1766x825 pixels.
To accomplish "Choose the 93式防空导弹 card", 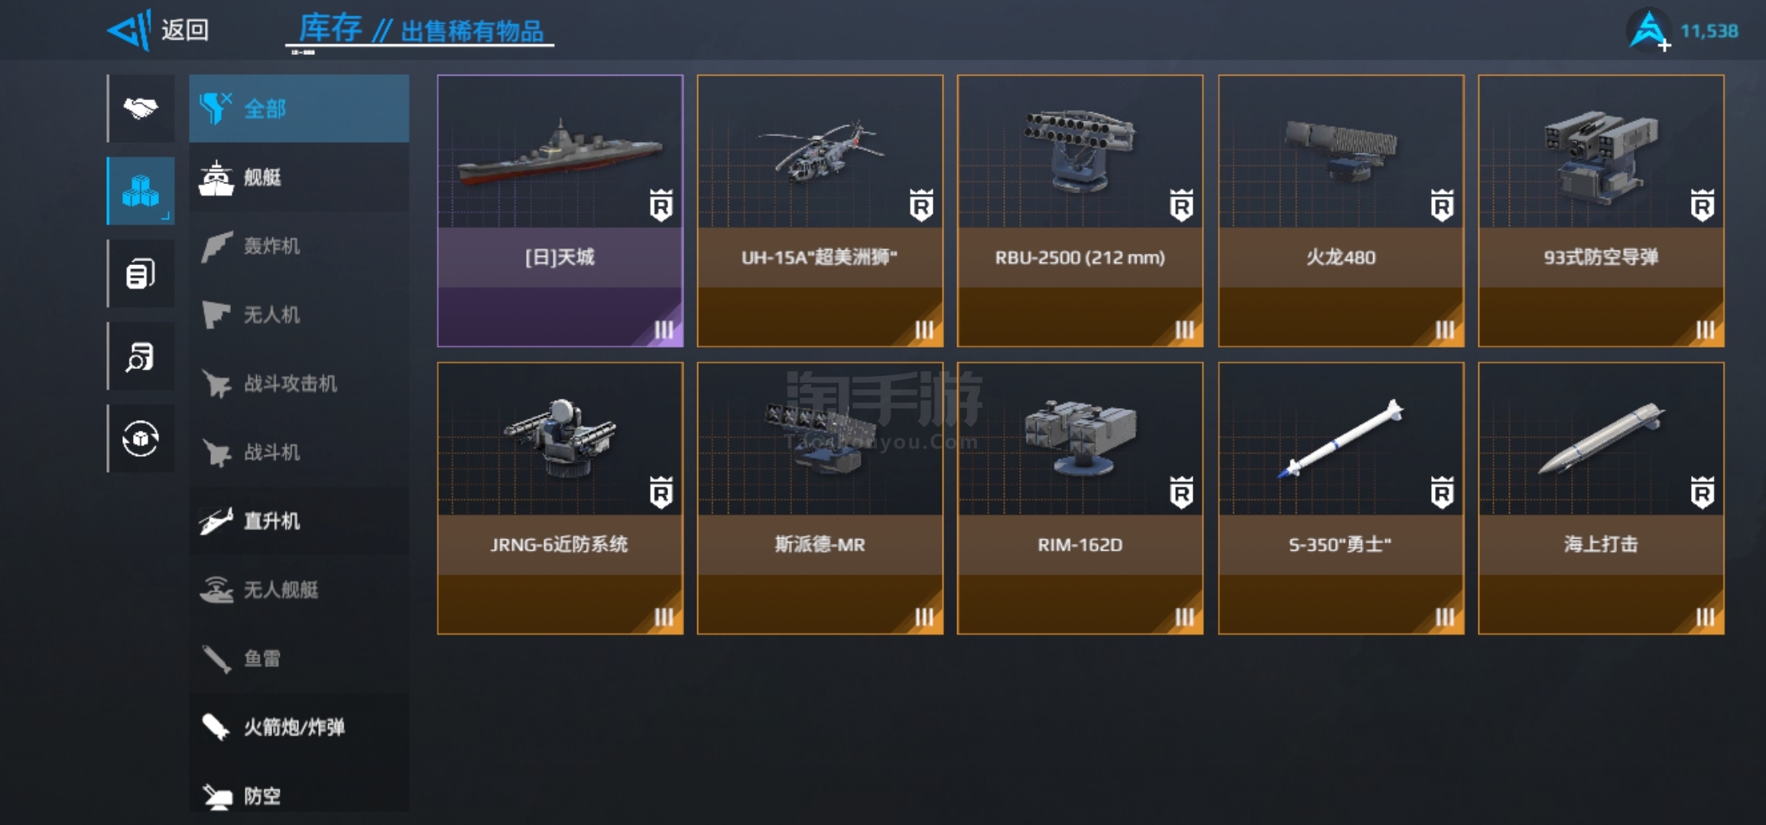I will [1601, 211].
